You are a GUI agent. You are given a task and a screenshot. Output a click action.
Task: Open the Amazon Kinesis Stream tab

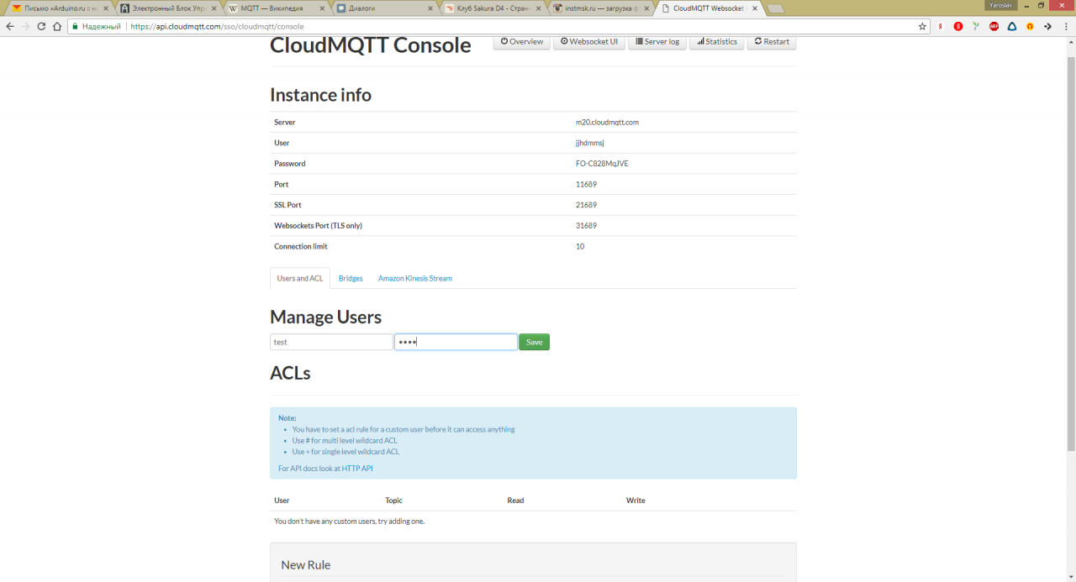[415, 278]
